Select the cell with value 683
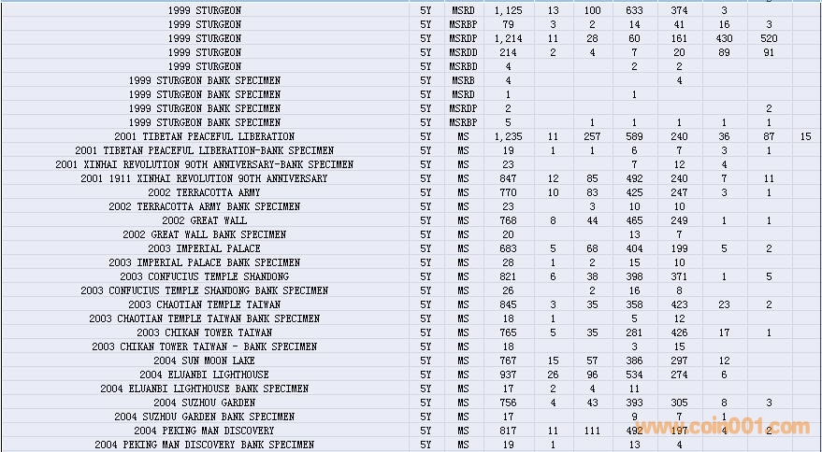Viewport: 822px width, 452px height. tap(508, 248)
